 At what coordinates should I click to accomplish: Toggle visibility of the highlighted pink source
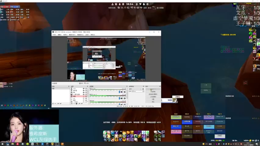(84, 96)
